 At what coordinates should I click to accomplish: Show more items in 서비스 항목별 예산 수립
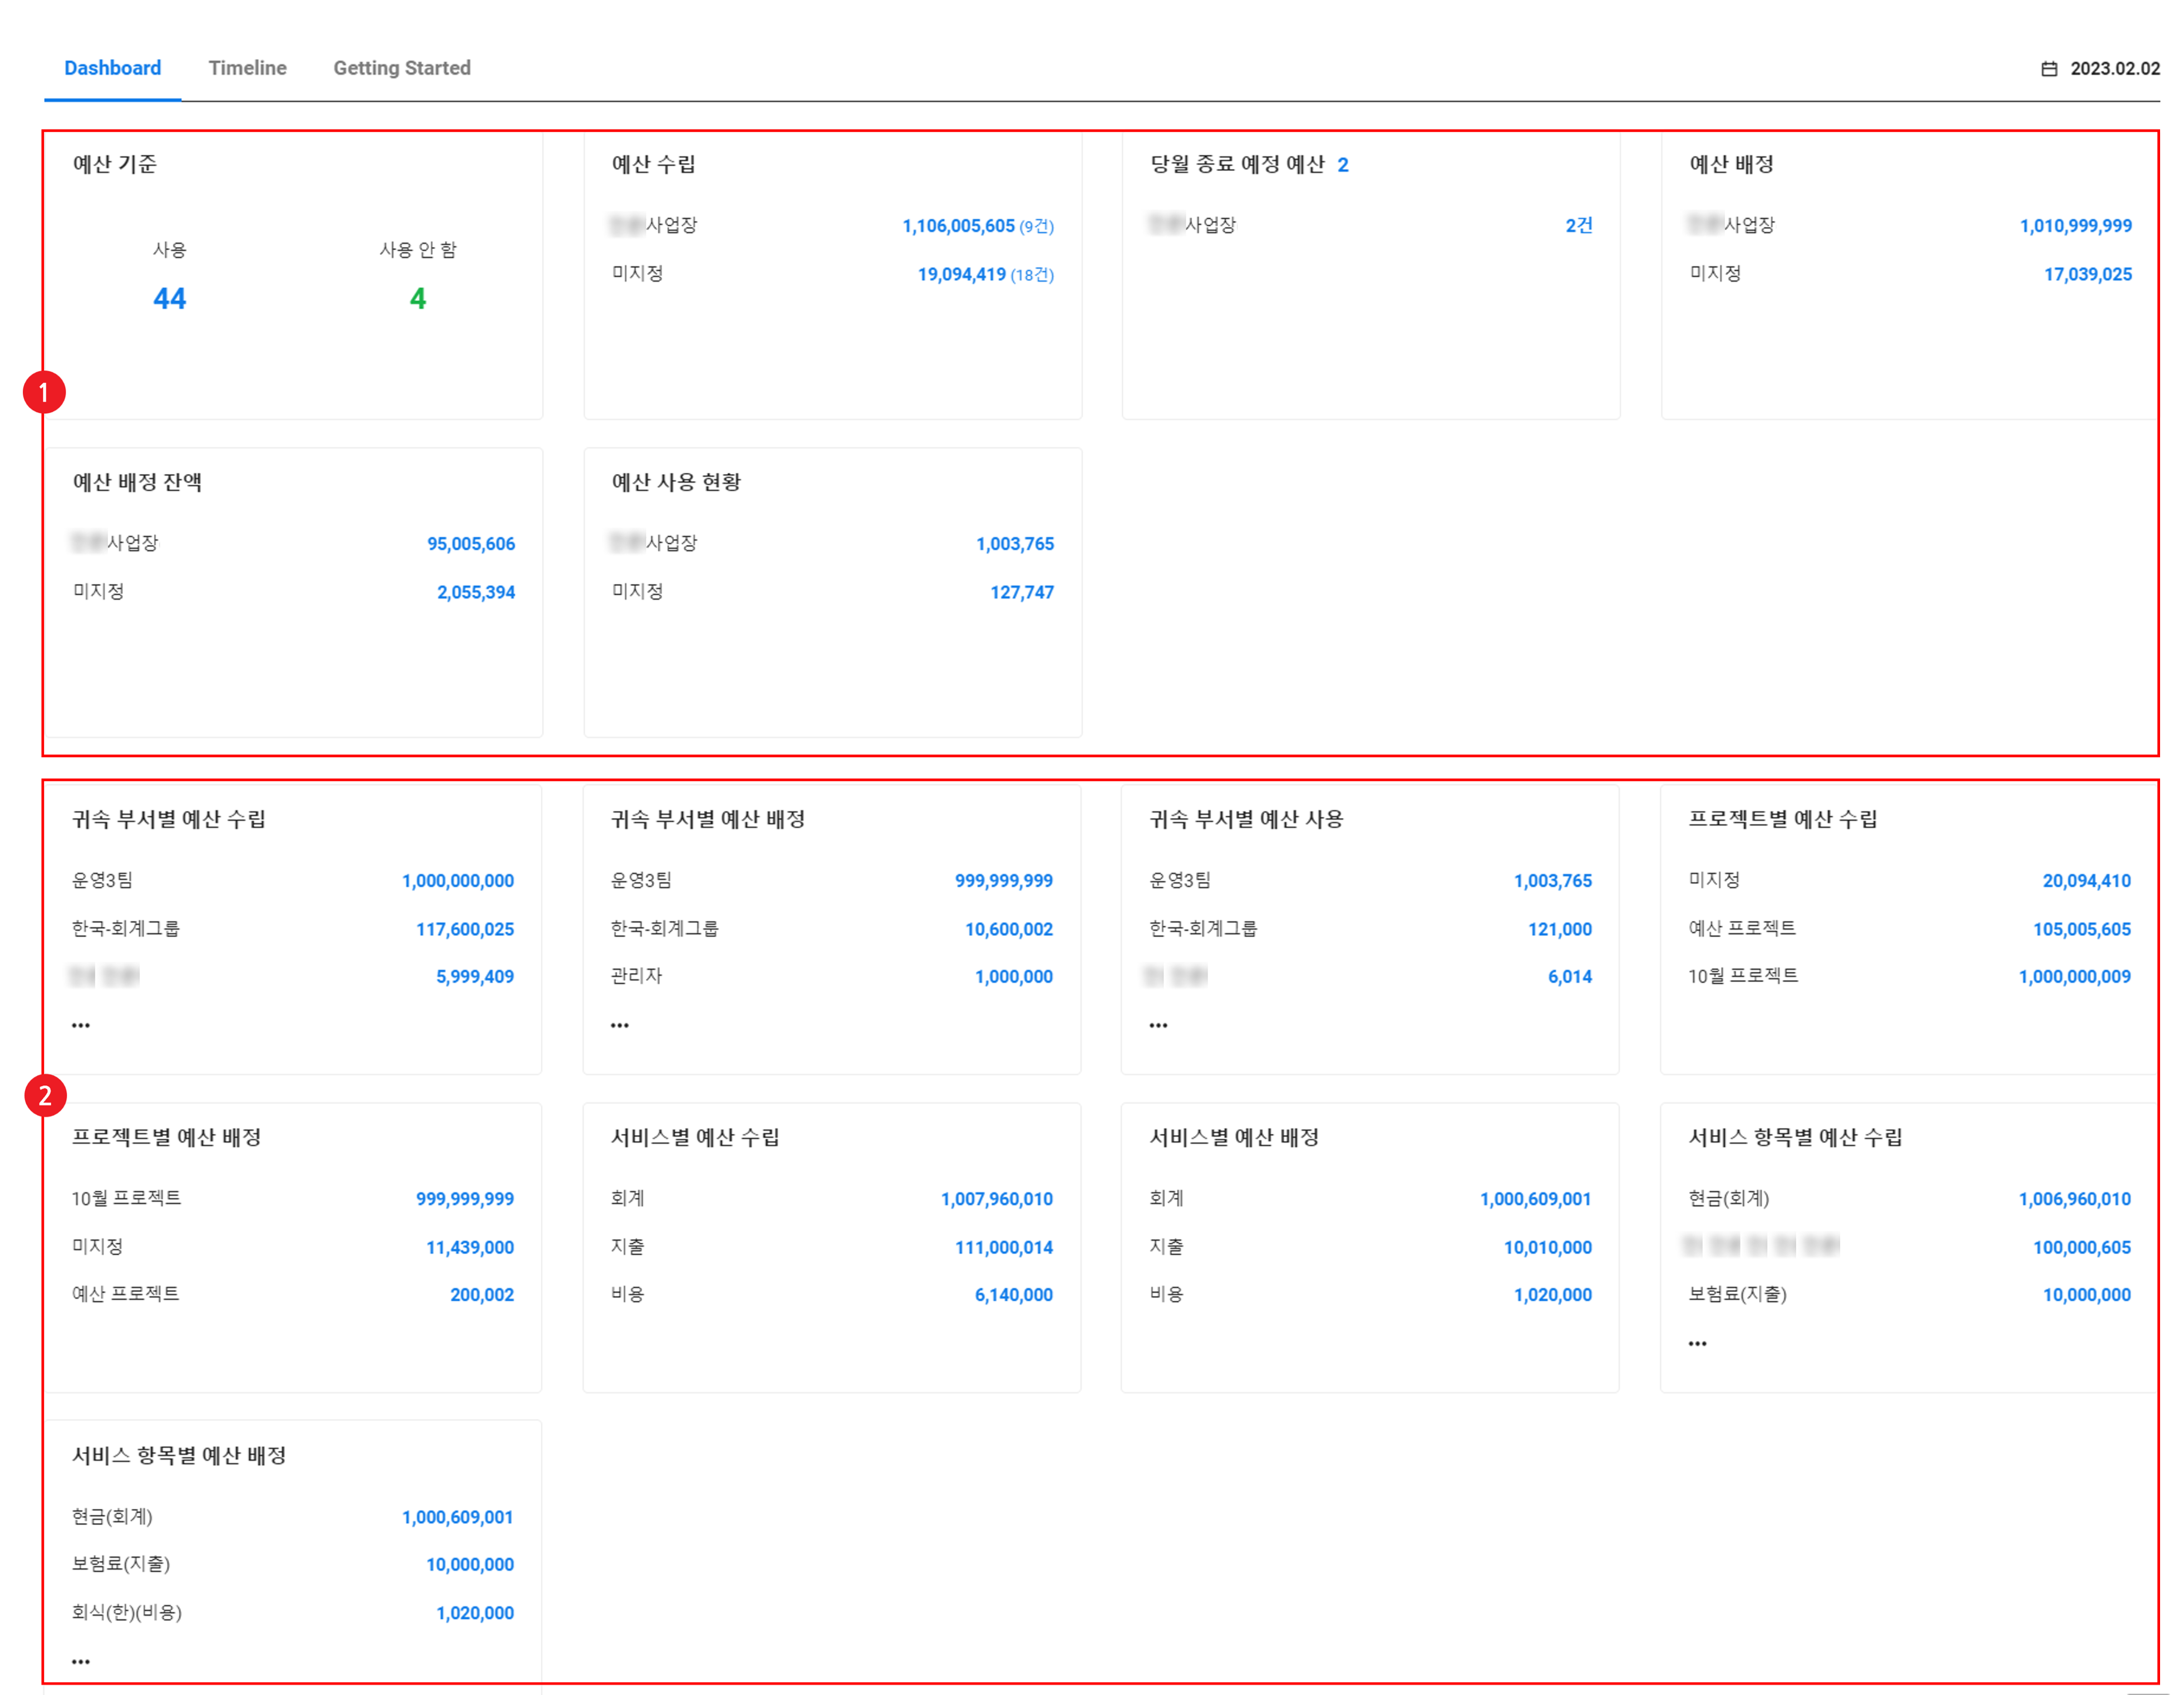click(1697, 1343)
